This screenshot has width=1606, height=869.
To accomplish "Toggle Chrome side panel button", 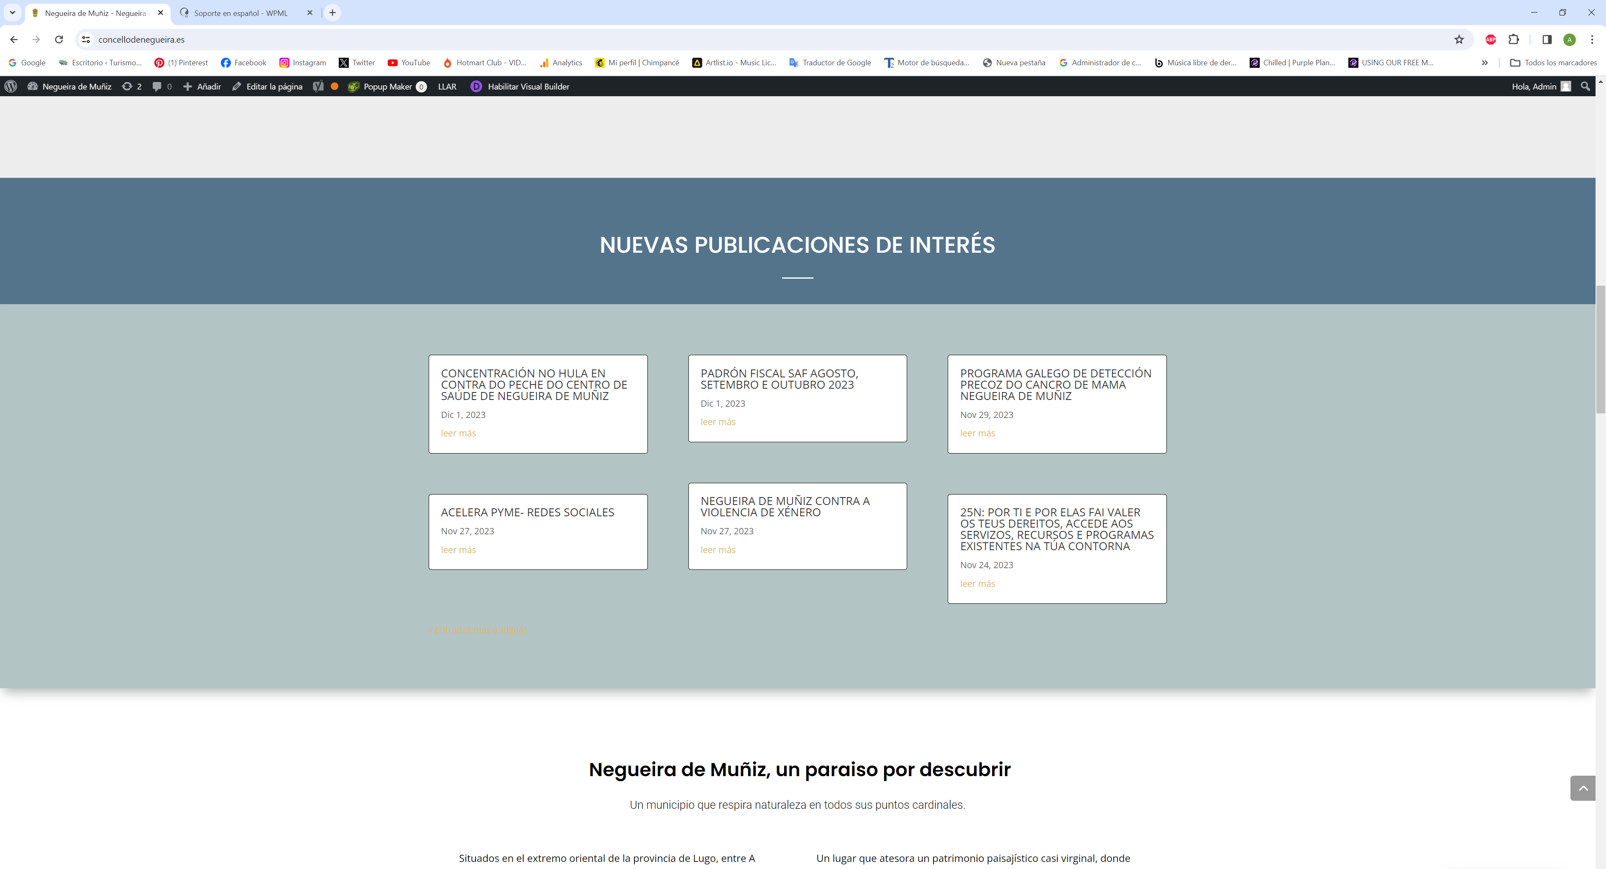I will [x=1547, y=39].
